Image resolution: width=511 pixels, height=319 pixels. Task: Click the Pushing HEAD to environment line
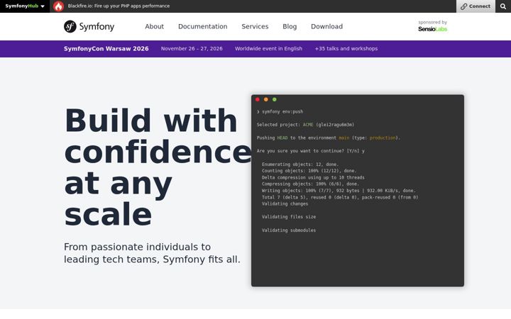(328, 138)
